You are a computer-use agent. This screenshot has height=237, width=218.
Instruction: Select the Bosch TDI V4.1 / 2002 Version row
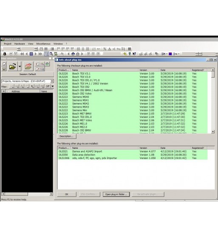click(x=133, y=84)
